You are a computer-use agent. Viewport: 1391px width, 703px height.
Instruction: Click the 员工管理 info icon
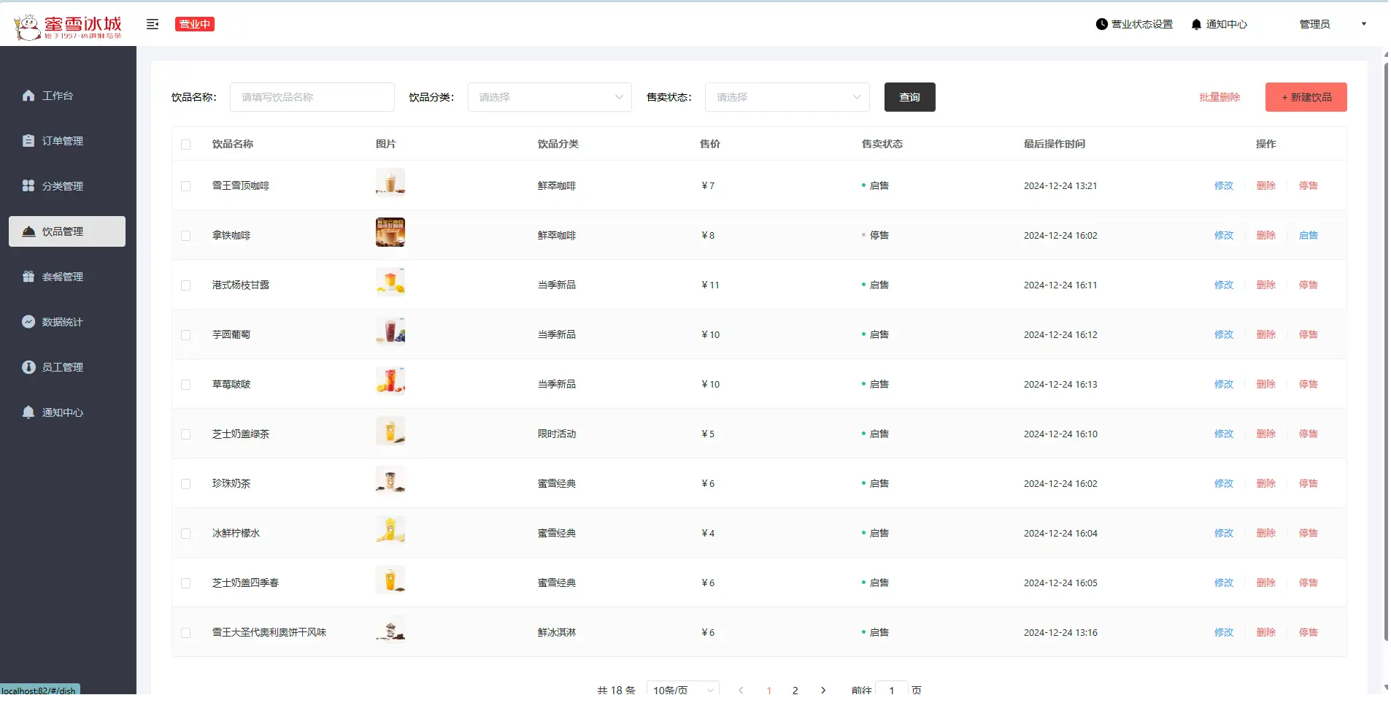pyautogui.click(x=28, y=367)
